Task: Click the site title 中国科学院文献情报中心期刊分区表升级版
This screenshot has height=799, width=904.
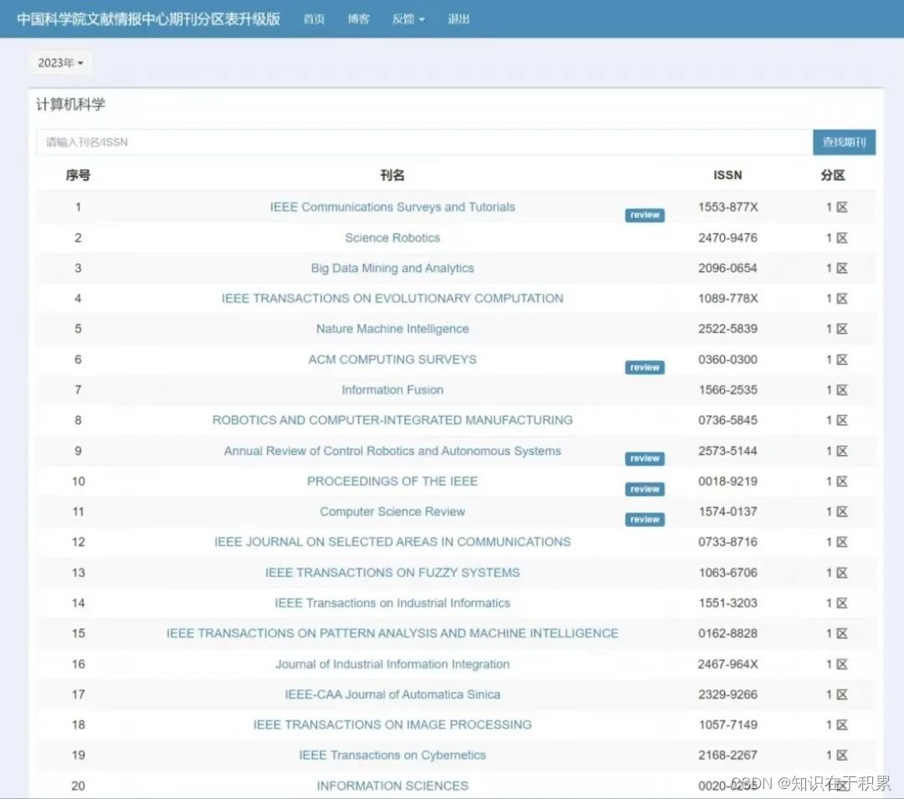Action: tap(149, 19)
